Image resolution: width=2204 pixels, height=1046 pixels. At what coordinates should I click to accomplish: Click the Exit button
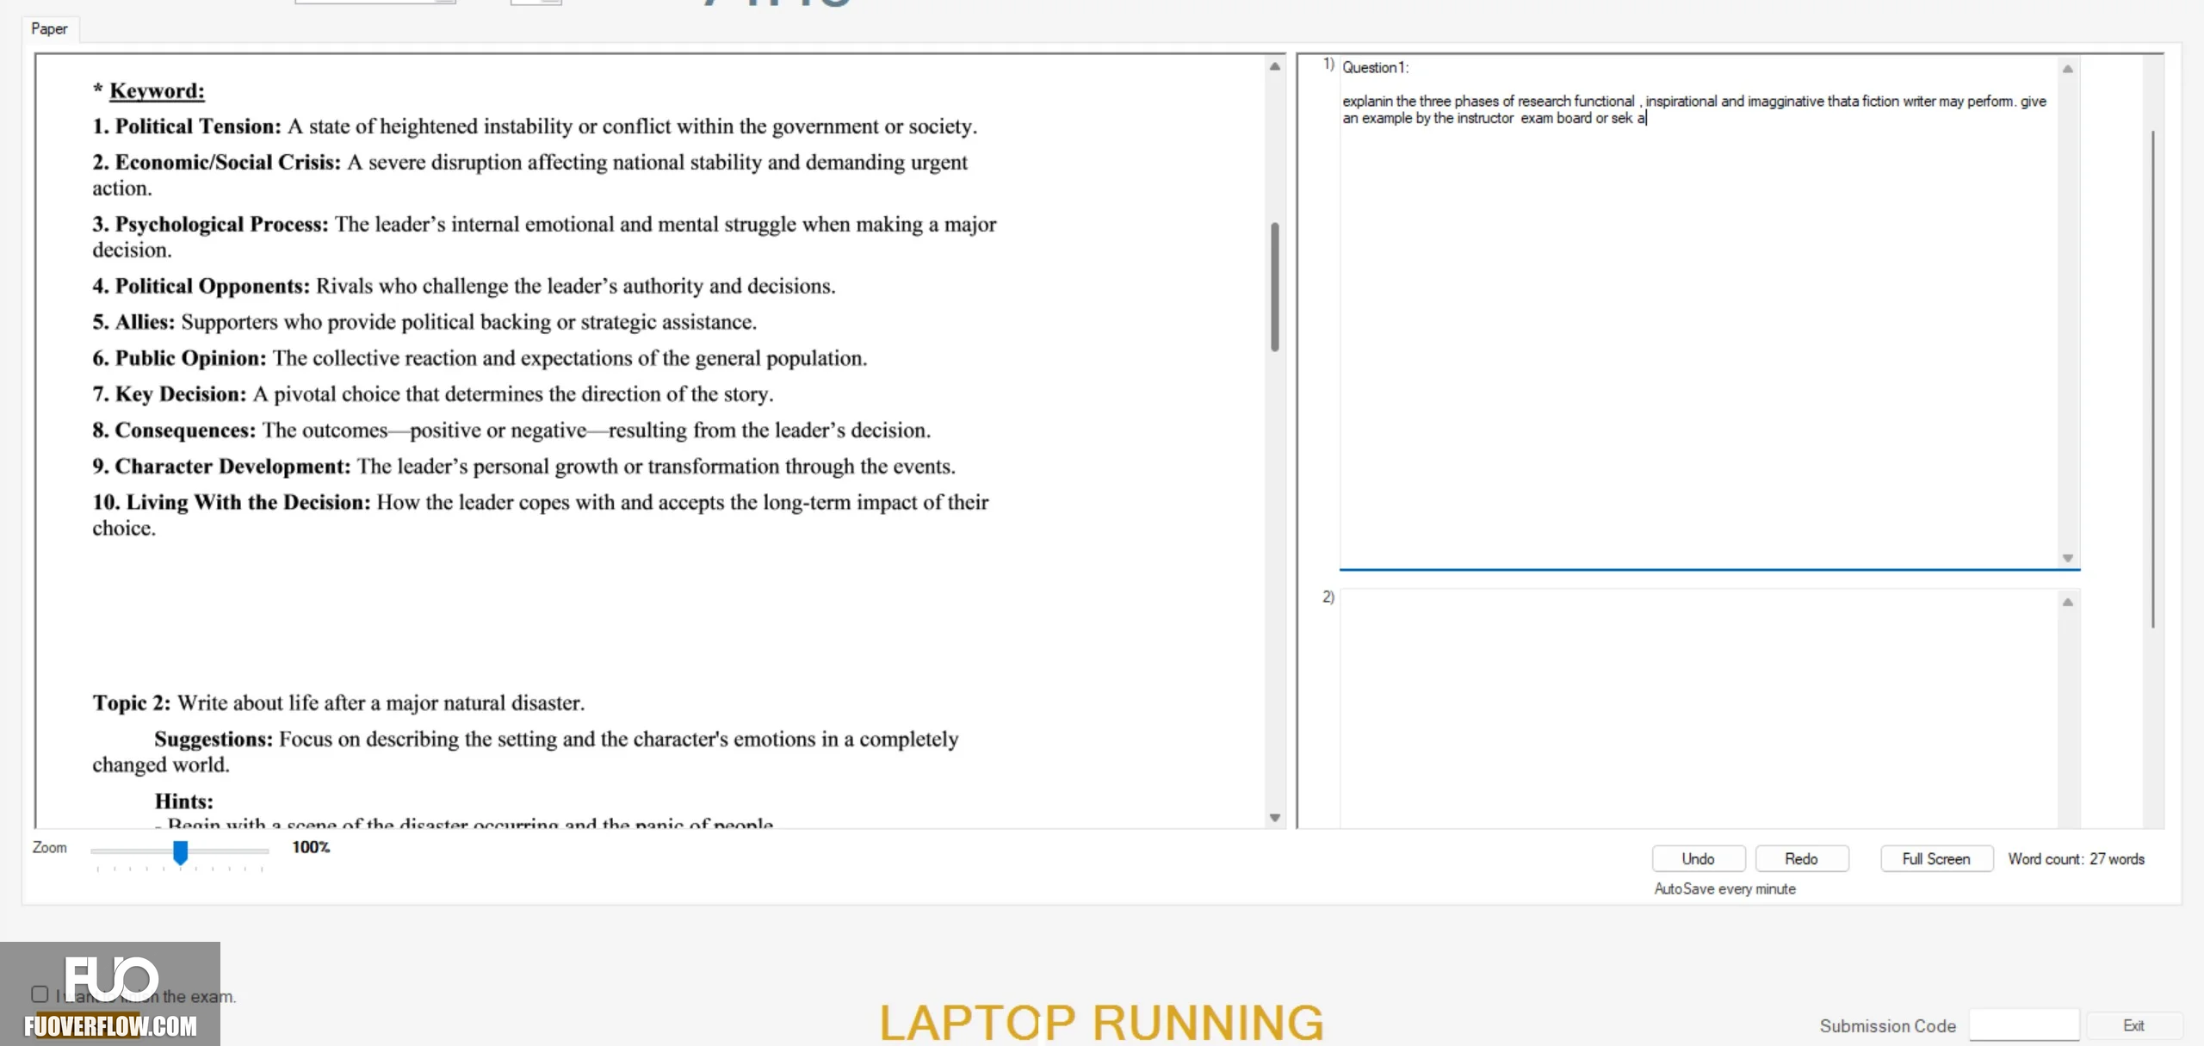coord(2133,1025)
